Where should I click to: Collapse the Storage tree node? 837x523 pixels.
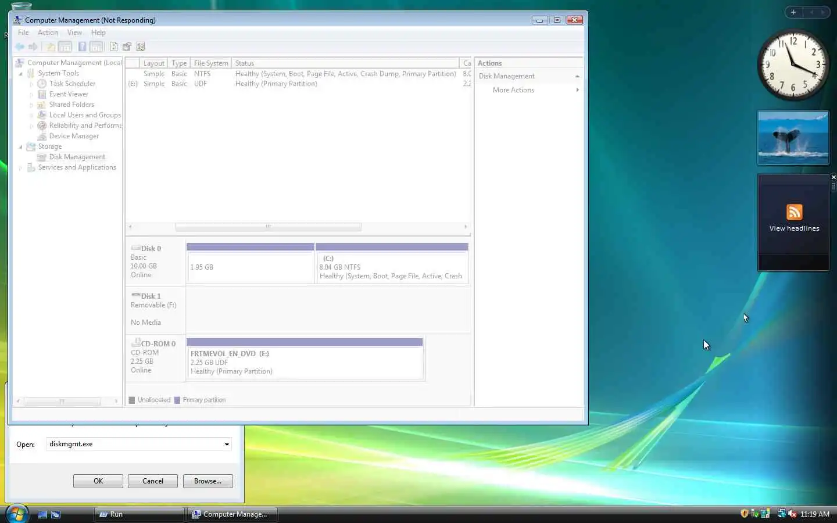pos(21,147)
